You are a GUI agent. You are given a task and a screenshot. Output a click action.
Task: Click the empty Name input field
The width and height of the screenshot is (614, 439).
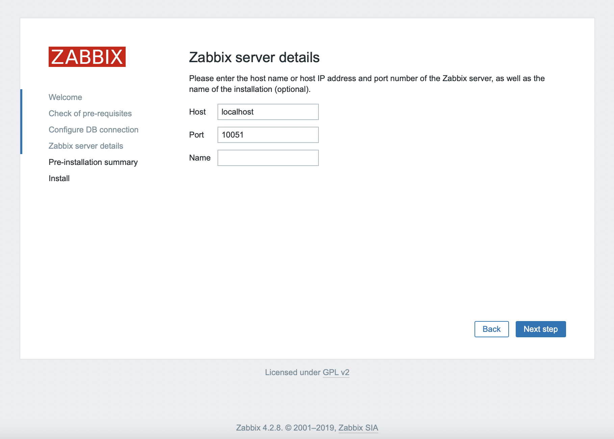(268, 158)
